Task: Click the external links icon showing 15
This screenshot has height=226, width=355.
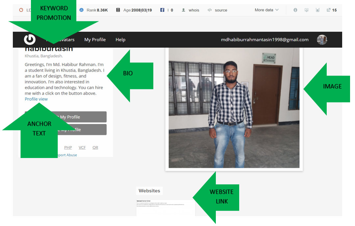Action: (331, 10)
